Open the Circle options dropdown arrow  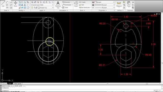[9, 5]
